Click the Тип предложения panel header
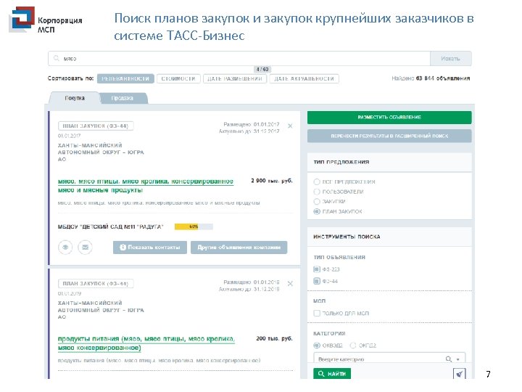This screenshot has height=392, width=522. click(x=389, y=162)
